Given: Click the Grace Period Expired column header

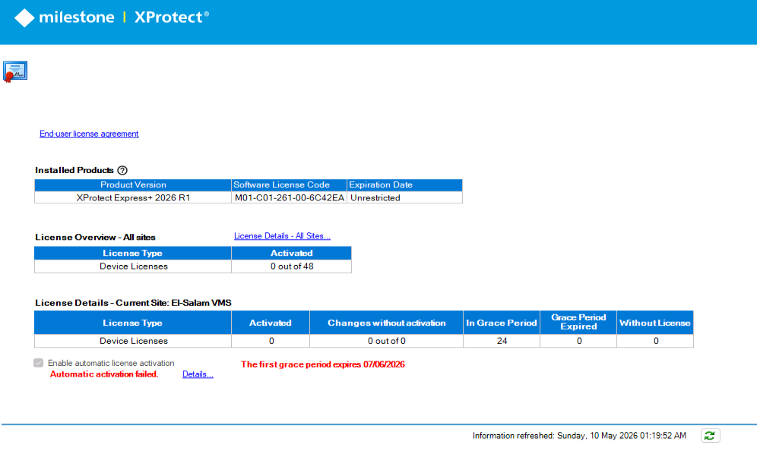Looking at the screenshot, I should 578,323.
